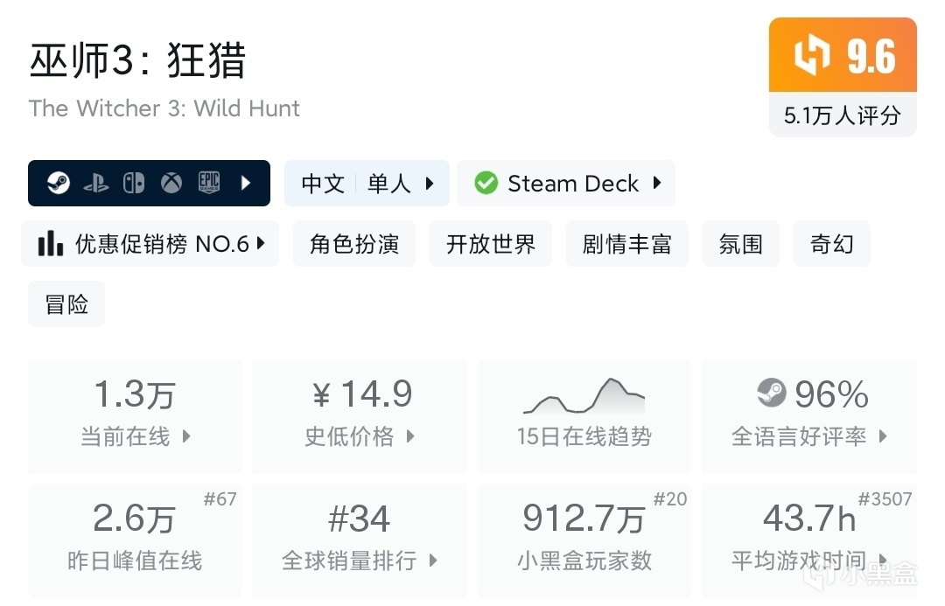Expand the platform list arrow
Image resolution: width=945 pixels, height=606 pixels.
coord(246,184)
